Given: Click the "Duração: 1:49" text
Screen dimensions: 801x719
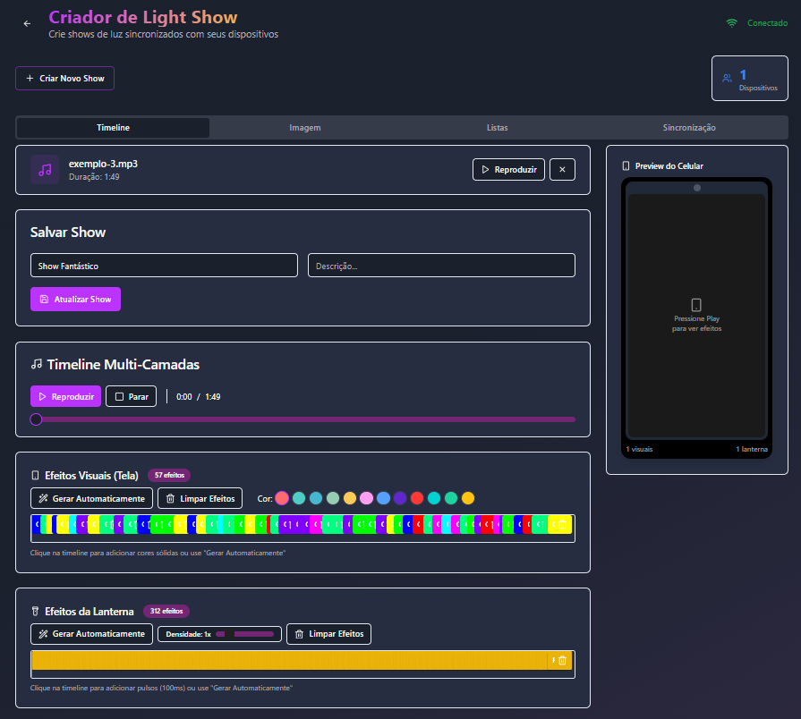Looking at the screenshot, I should click(x=94, y=177).
